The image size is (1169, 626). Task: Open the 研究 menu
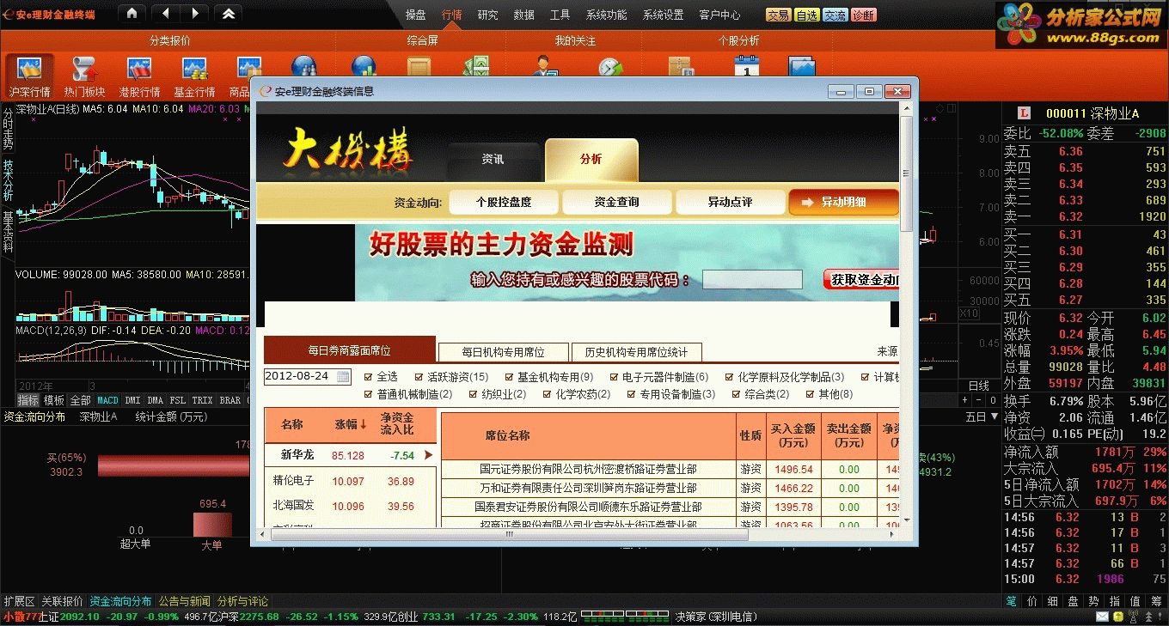coord(487,15)
